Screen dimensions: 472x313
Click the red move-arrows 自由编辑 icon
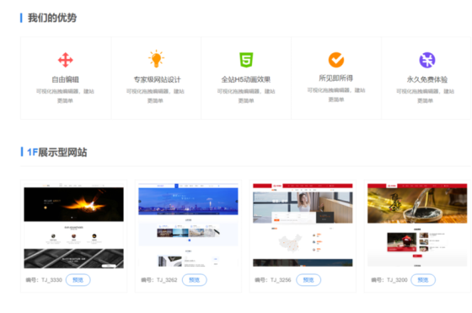point(66,60)
